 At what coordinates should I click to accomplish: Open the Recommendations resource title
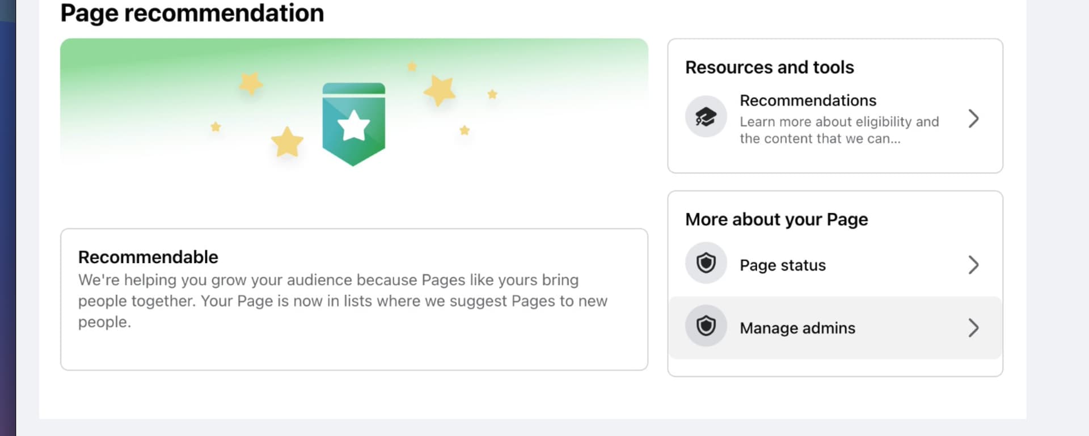808,100
